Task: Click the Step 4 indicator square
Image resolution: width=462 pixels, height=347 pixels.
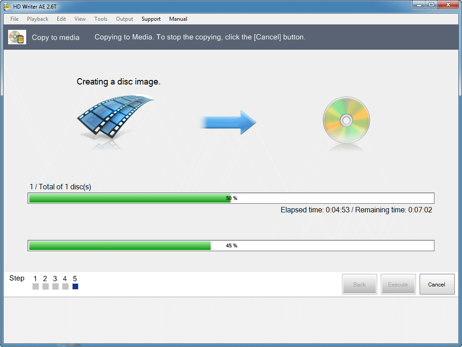Action: 65,286
